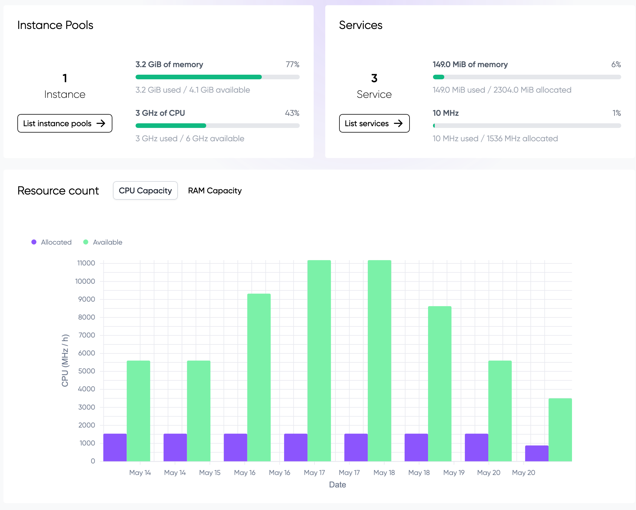Toggle the Available legend green dot
Screen dimensions: 636x510
(x=86, y=242)
